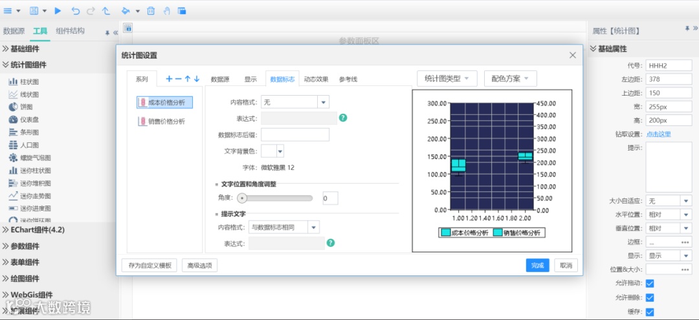Move series down with down arrow

pyautogui.click(x=197, y=80)
